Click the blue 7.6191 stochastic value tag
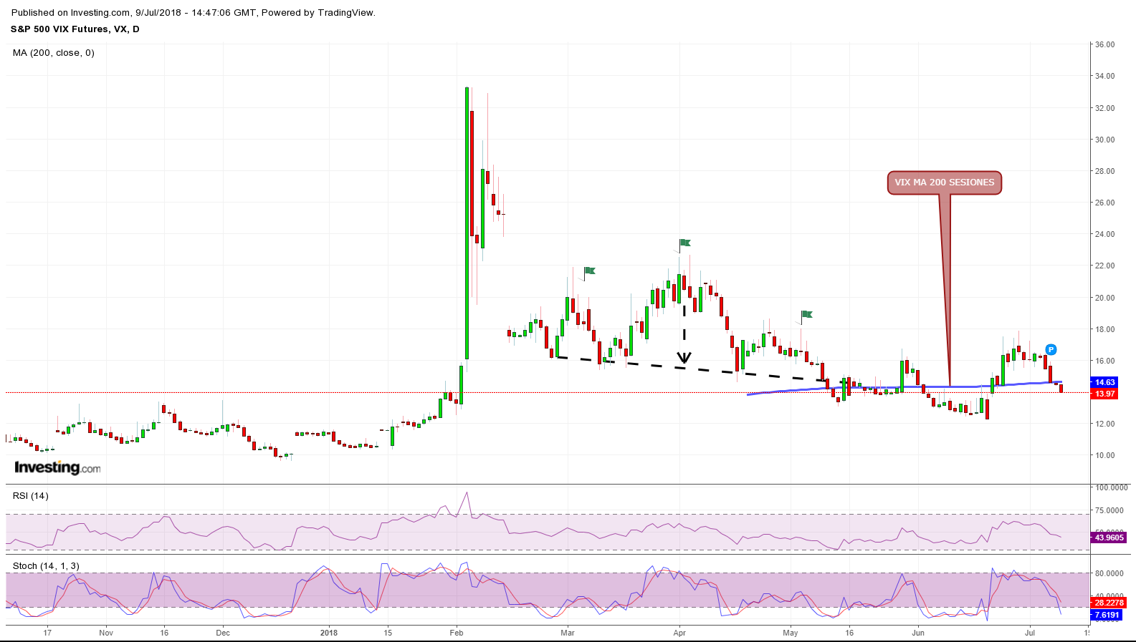This screenshot has height=642, width=1136. [x=1106, y=615]
